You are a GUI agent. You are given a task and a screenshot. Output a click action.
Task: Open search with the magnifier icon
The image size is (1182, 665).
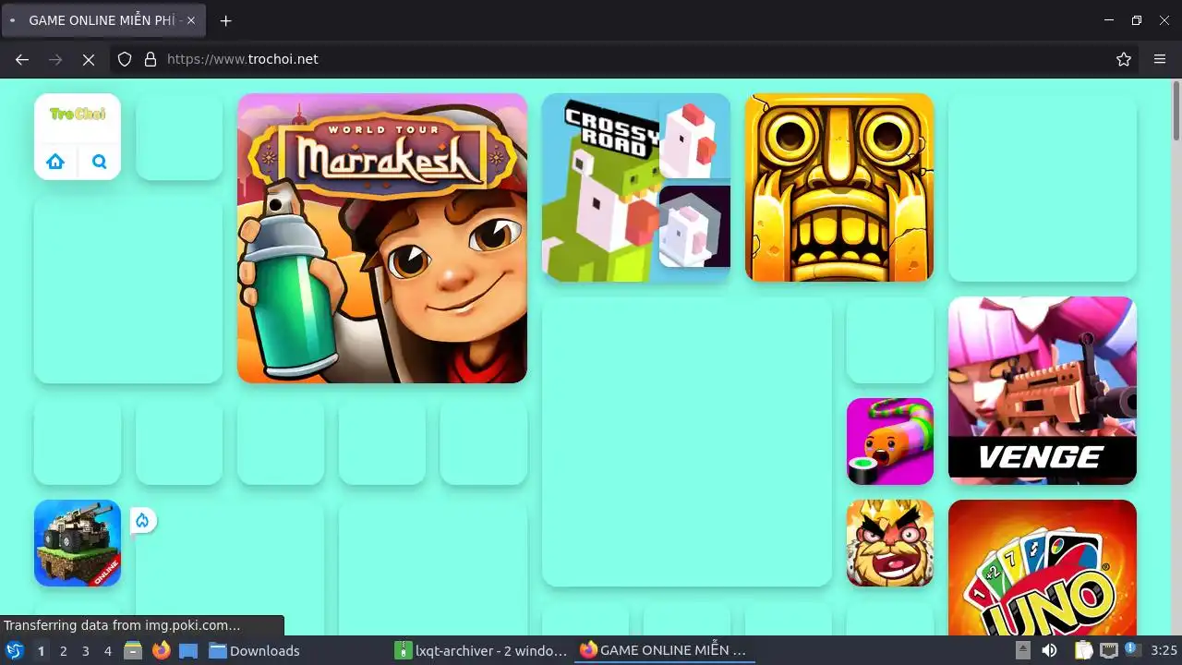[100, 163]
